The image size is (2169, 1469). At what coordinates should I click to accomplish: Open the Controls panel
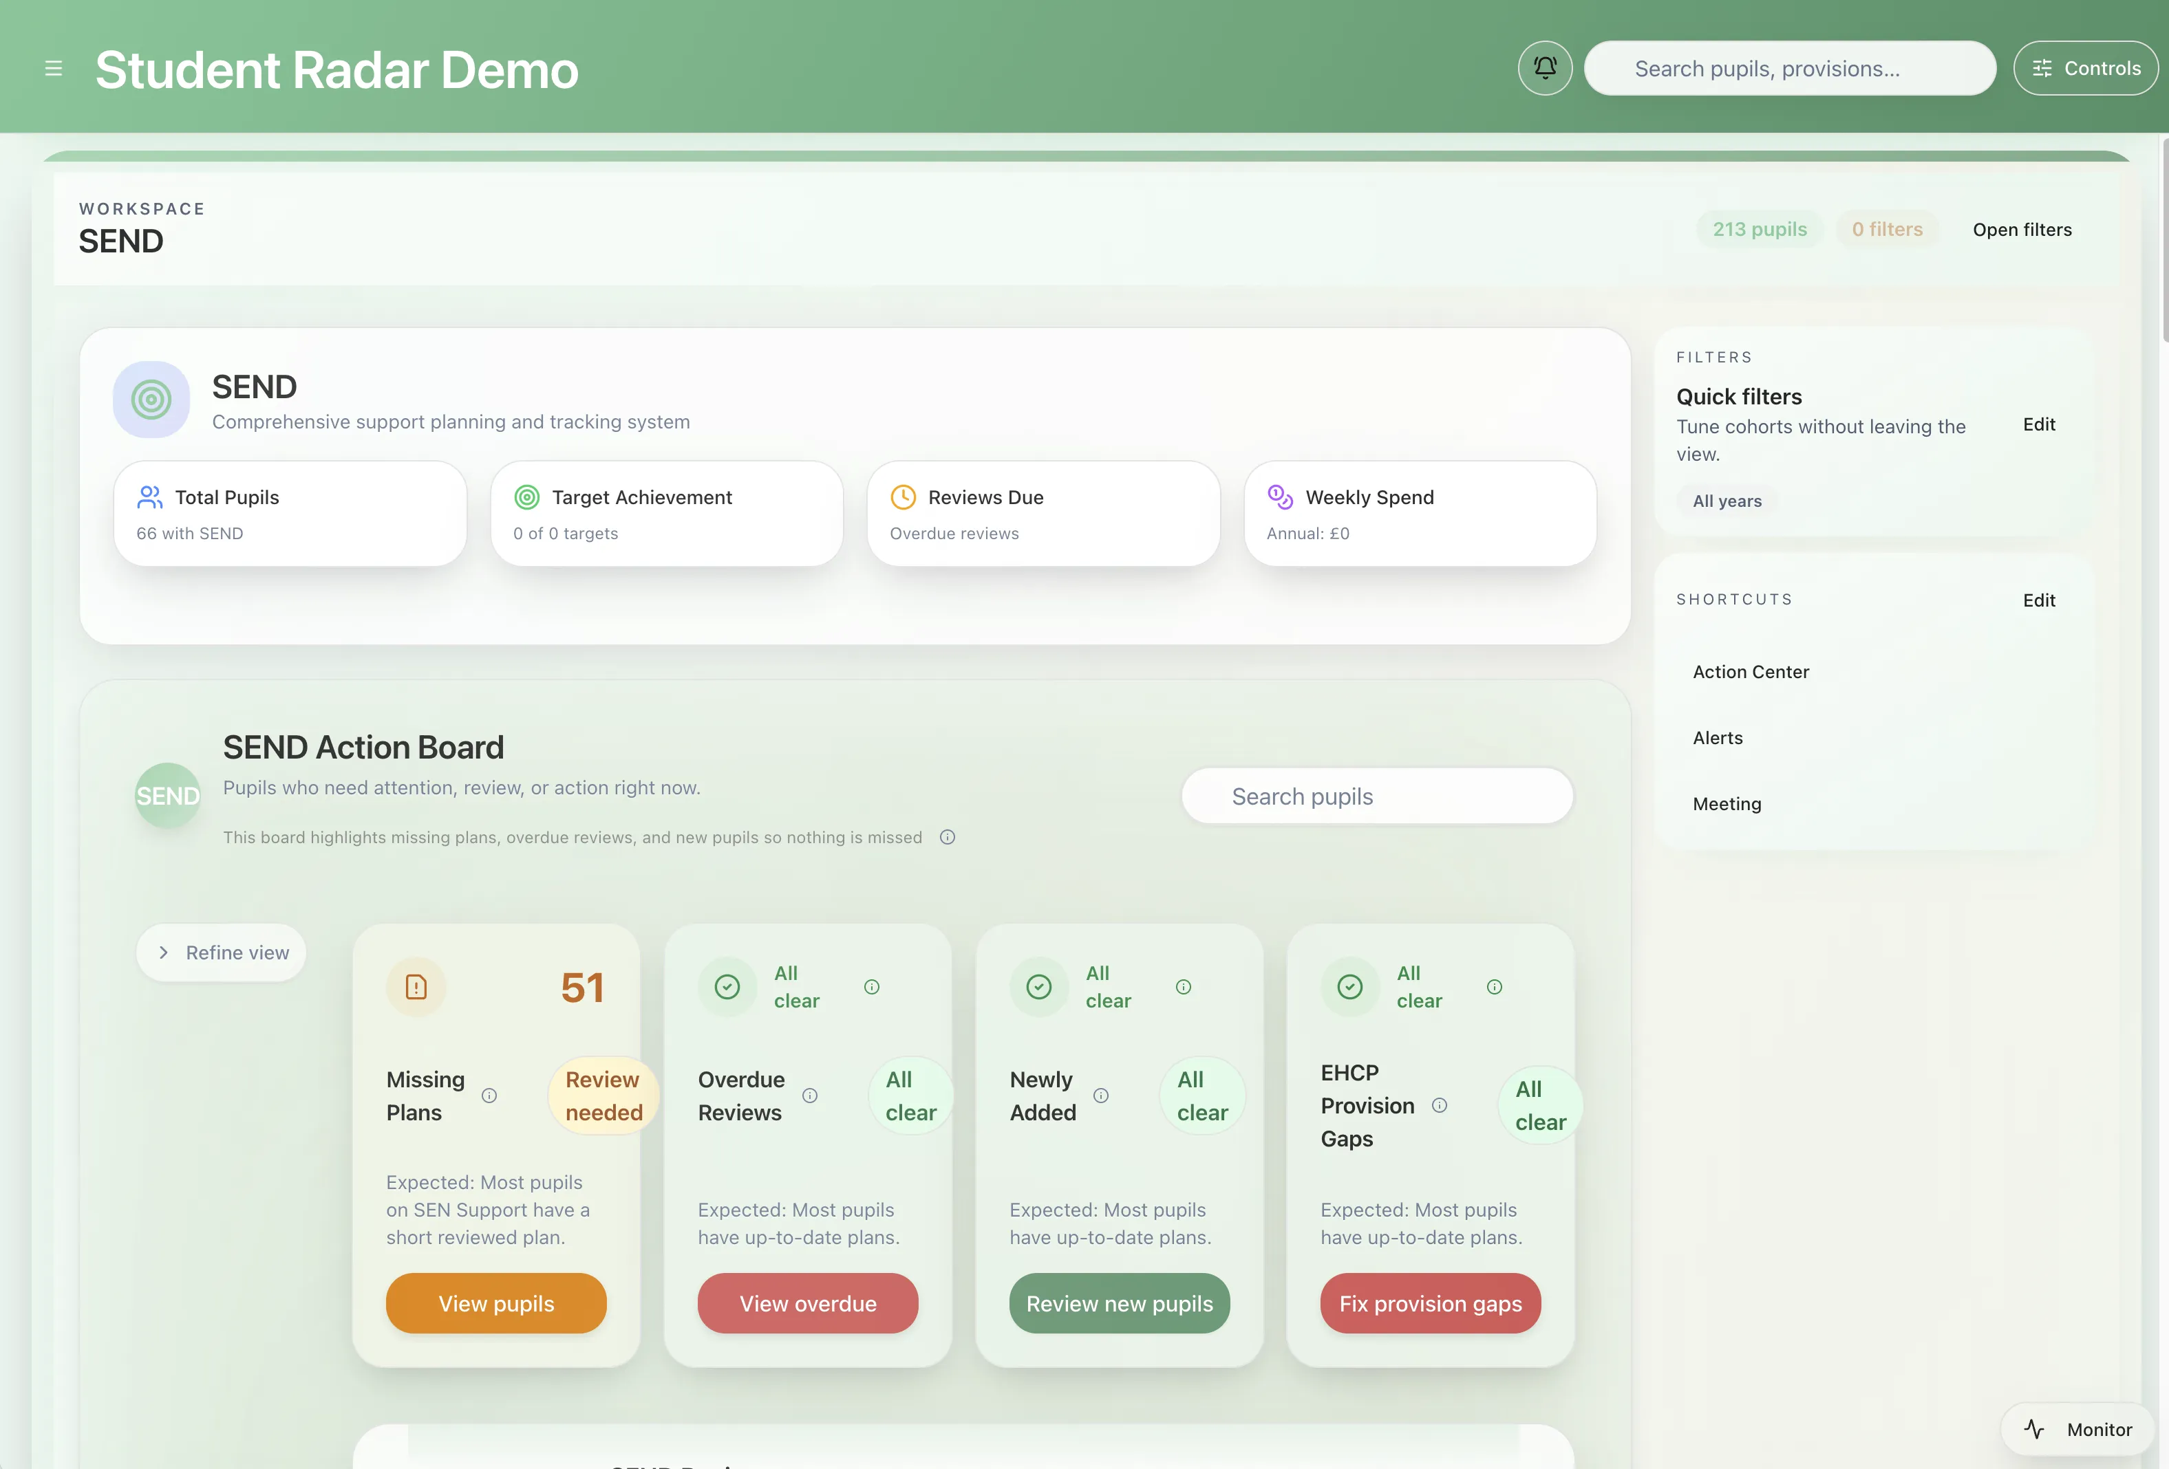(2086, 68)
